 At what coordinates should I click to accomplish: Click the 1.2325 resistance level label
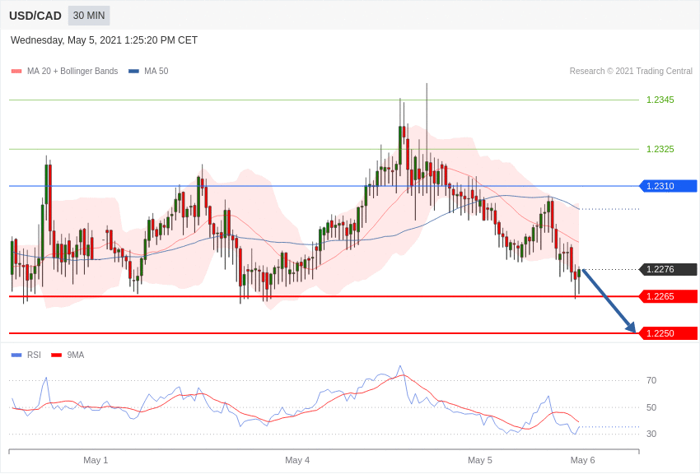click(x=660, y=149)
